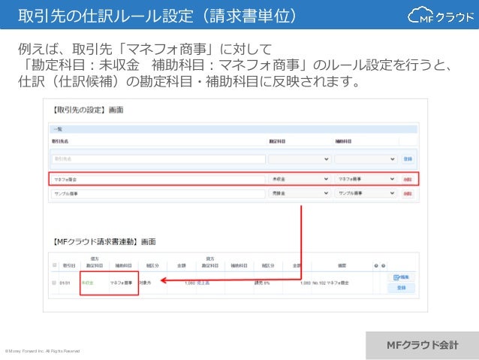Click the 摘要 column header
Viewport: 479px width, 360px height.
click(x=342, y=265)
